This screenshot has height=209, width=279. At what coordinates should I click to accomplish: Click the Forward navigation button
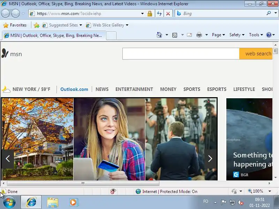tap(16, 13)
